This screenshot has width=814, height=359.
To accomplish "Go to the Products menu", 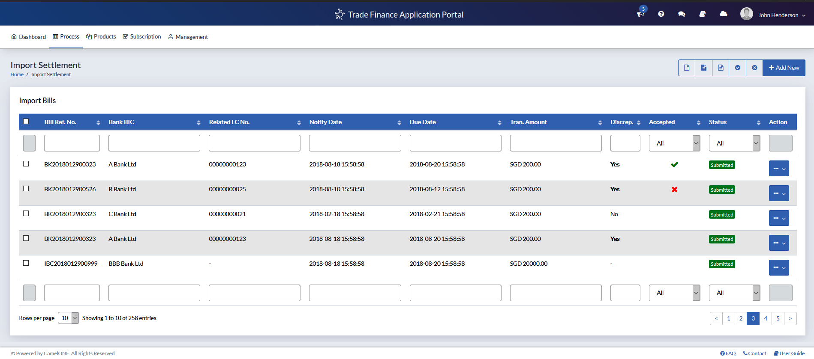I will [x=101, y=37].
